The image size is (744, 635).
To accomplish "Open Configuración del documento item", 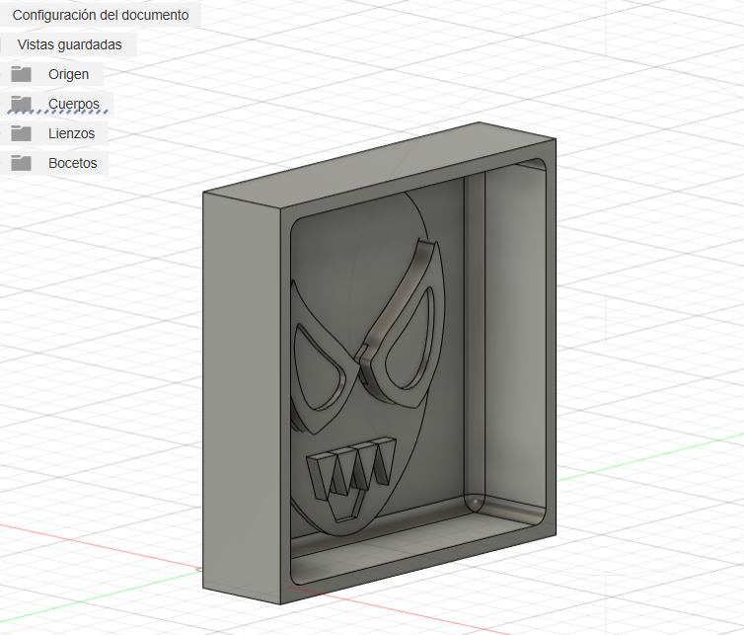I will tap(101, 15).
